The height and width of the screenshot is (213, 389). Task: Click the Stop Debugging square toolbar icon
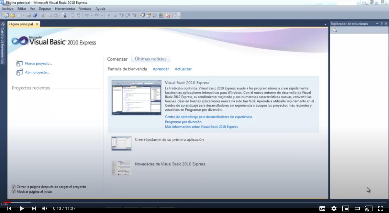click(x=115, y=15)
